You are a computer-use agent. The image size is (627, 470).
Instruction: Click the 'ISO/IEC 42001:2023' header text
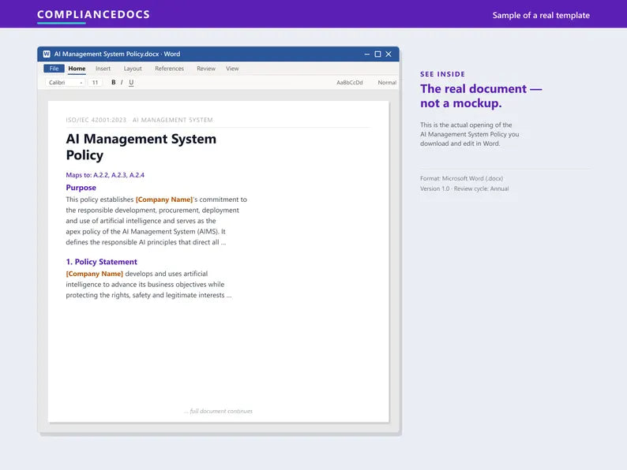pyautogui.click(x=96, y=120)
